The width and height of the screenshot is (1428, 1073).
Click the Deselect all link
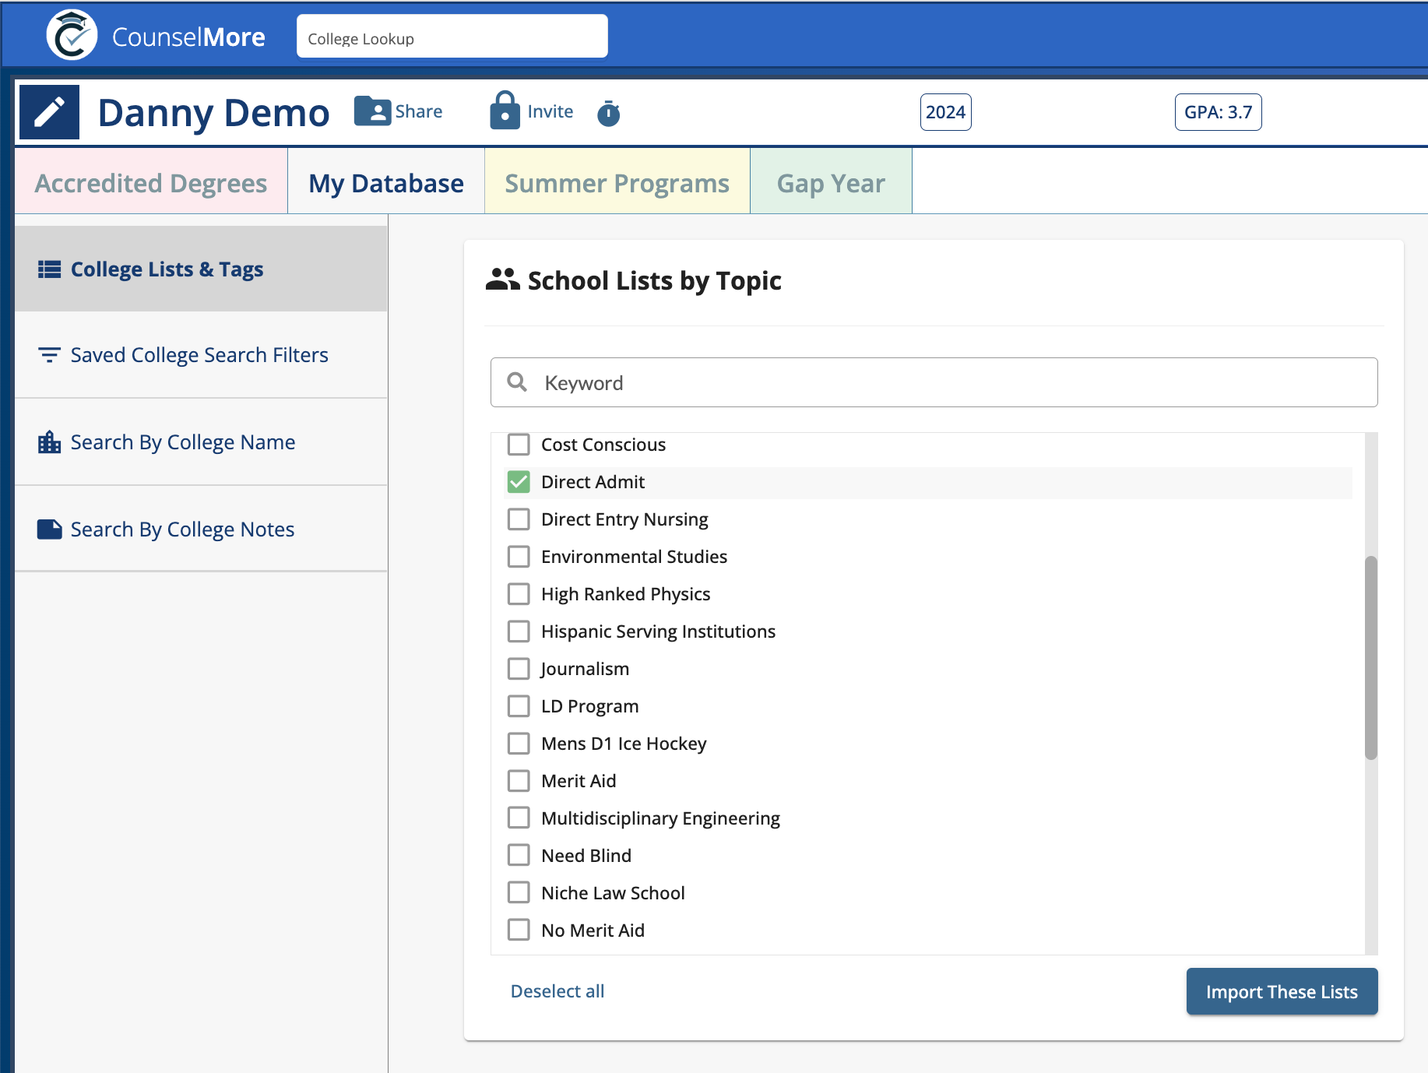click(x=557, y=991)
